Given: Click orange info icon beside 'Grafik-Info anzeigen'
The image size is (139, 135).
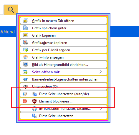Looking at the screenshot, I should 26,57.
